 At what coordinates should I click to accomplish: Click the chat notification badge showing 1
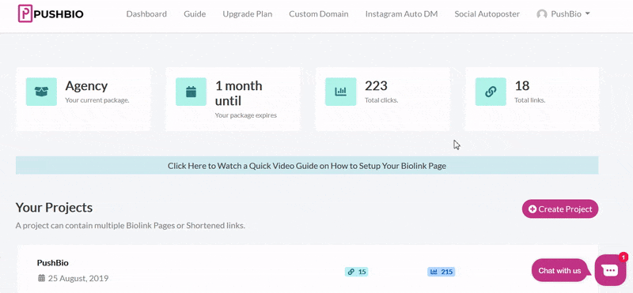coord(624,257)
